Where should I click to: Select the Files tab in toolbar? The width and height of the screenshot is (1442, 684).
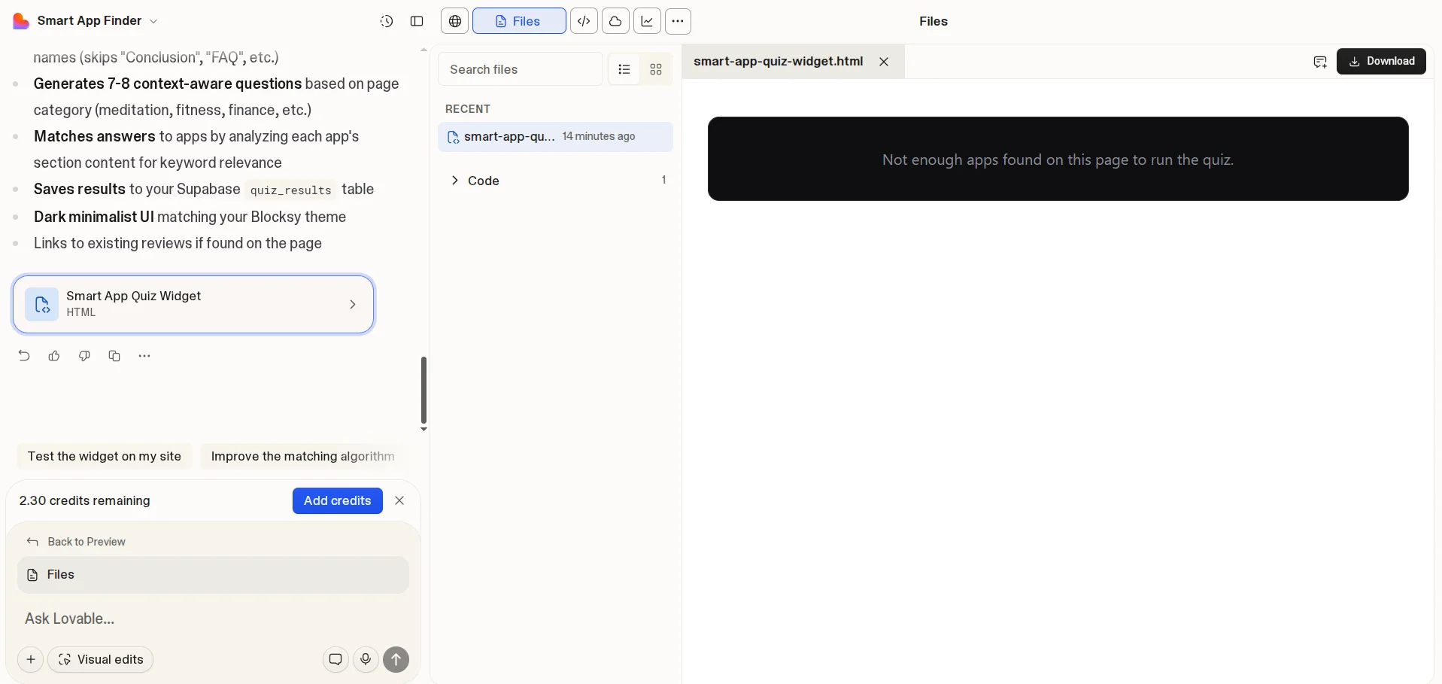point(519,21)
